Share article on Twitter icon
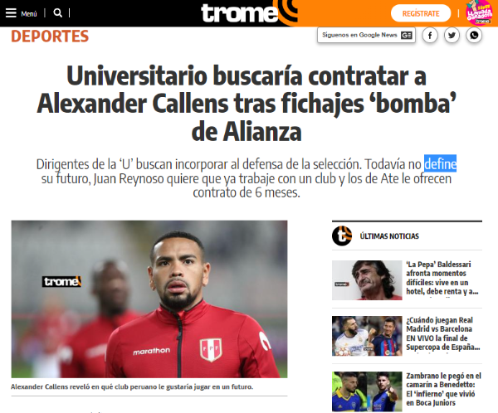This screenshot has width=498, height=413. click(452, 35)
